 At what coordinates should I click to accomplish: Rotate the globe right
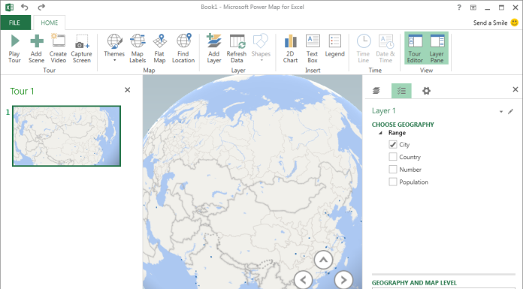pyautogui.click(x=343, y=280)
